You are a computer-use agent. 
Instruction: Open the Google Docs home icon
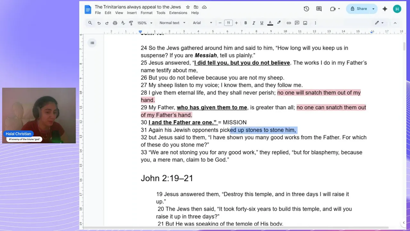pyautogui.click(x=88, y=9)
